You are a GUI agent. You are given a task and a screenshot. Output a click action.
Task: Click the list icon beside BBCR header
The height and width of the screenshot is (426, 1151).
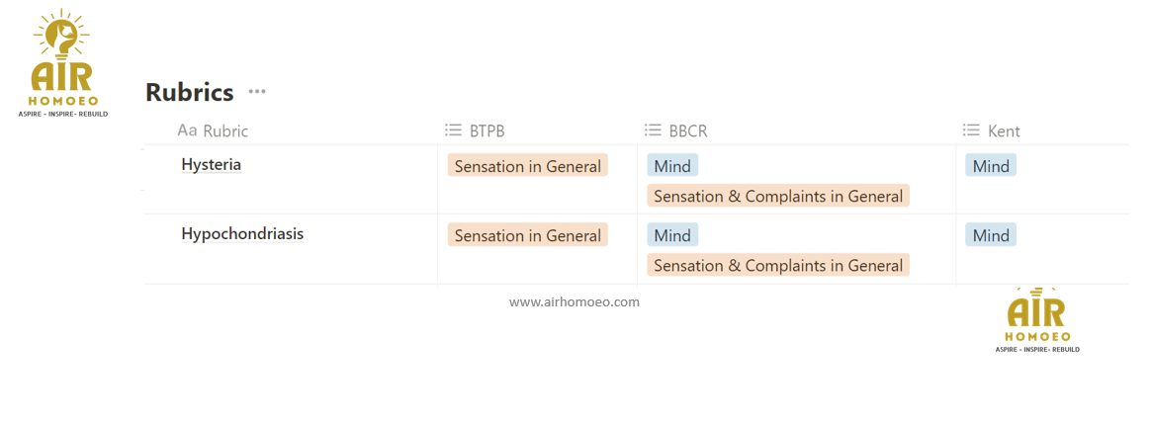pyautogui.click(x=653, y=130)
